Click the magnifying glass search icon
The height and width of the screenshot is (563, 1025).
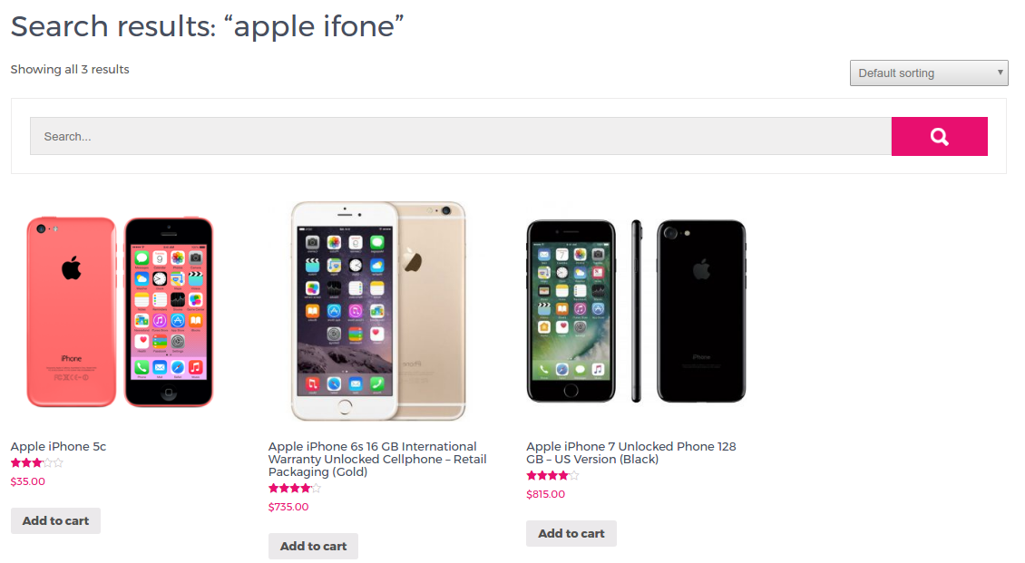click(939, 137)
